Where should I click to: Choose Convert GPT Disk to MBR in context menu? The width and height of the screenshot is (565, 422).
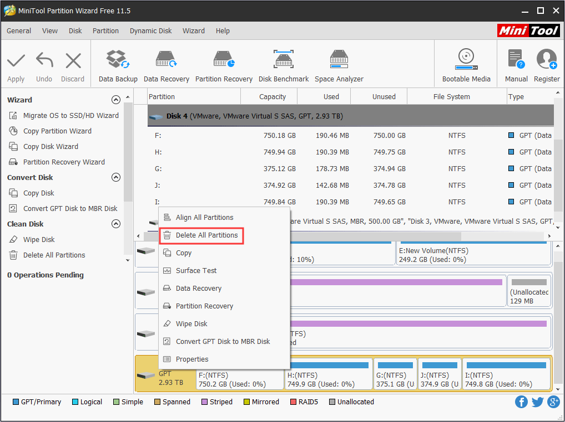pyautogui.click(x=224, y=342)
